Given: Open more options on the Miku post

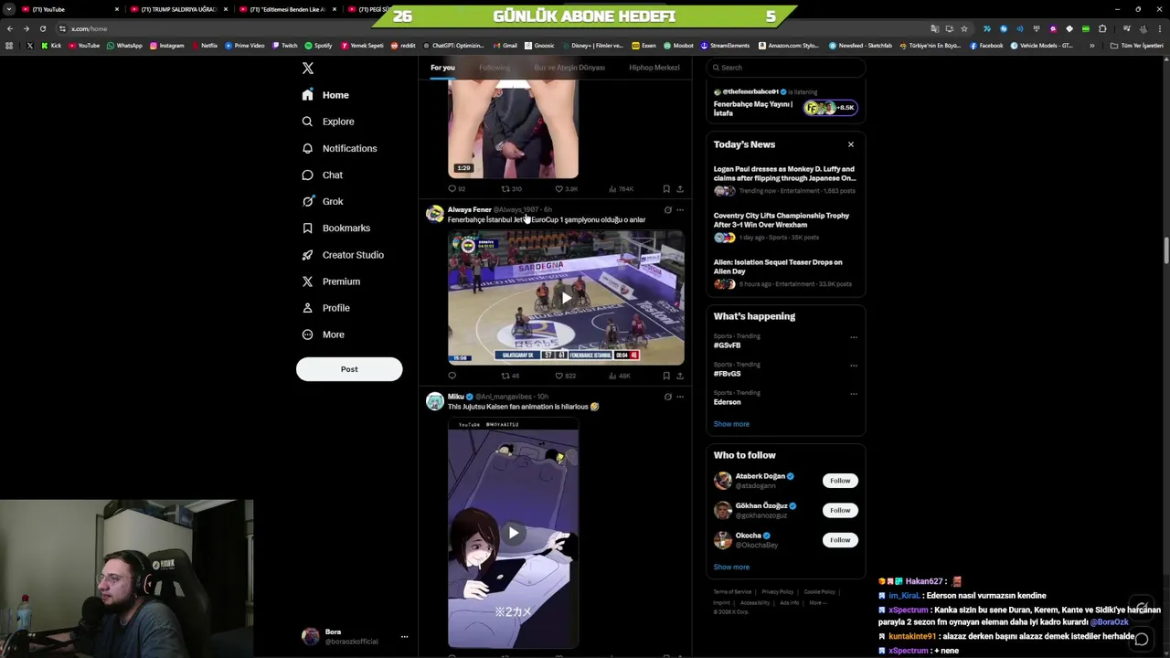Looking at the screenshot, I should [680, 397].
